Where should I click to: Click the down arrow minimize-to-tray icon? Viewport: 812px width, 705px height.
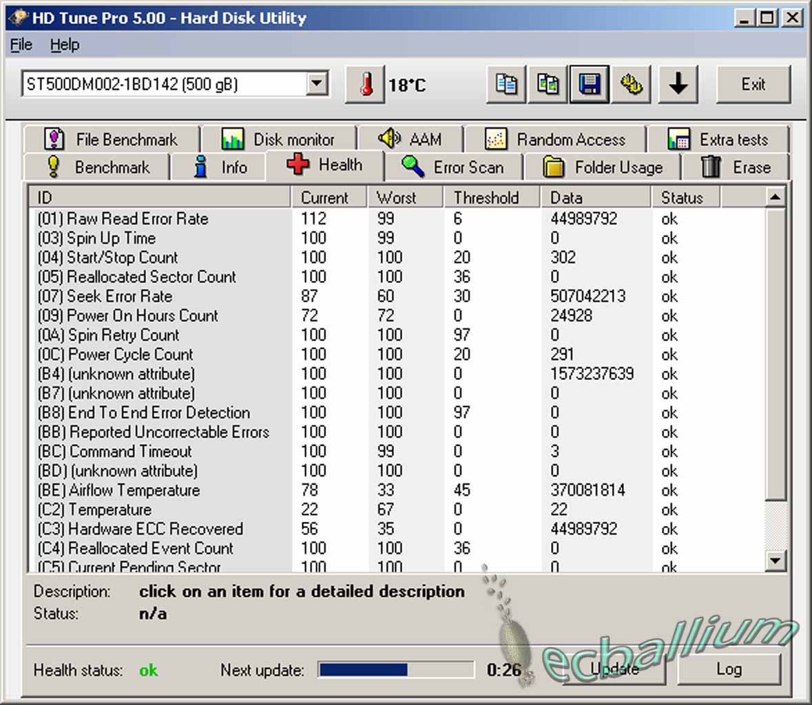pyautogui.click(x=678, y=85)
